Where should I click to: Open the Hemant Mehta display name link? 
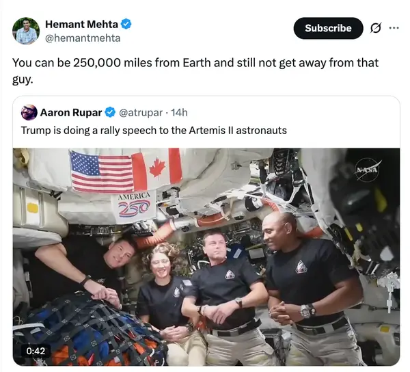tap(81, 24)
